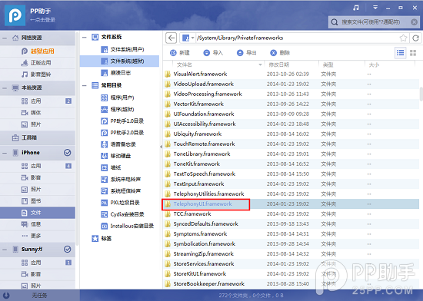Open Installous安装目录
Image resolution: width=423 pixels, height=301 pixels.
[x=127, y=226]
